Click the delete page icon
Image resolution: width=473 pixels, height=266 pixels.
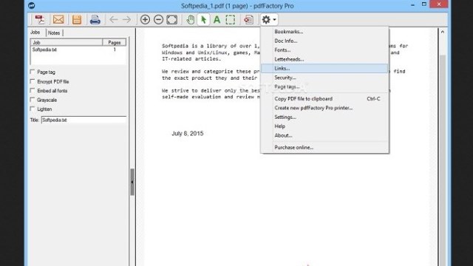[248, 20]
